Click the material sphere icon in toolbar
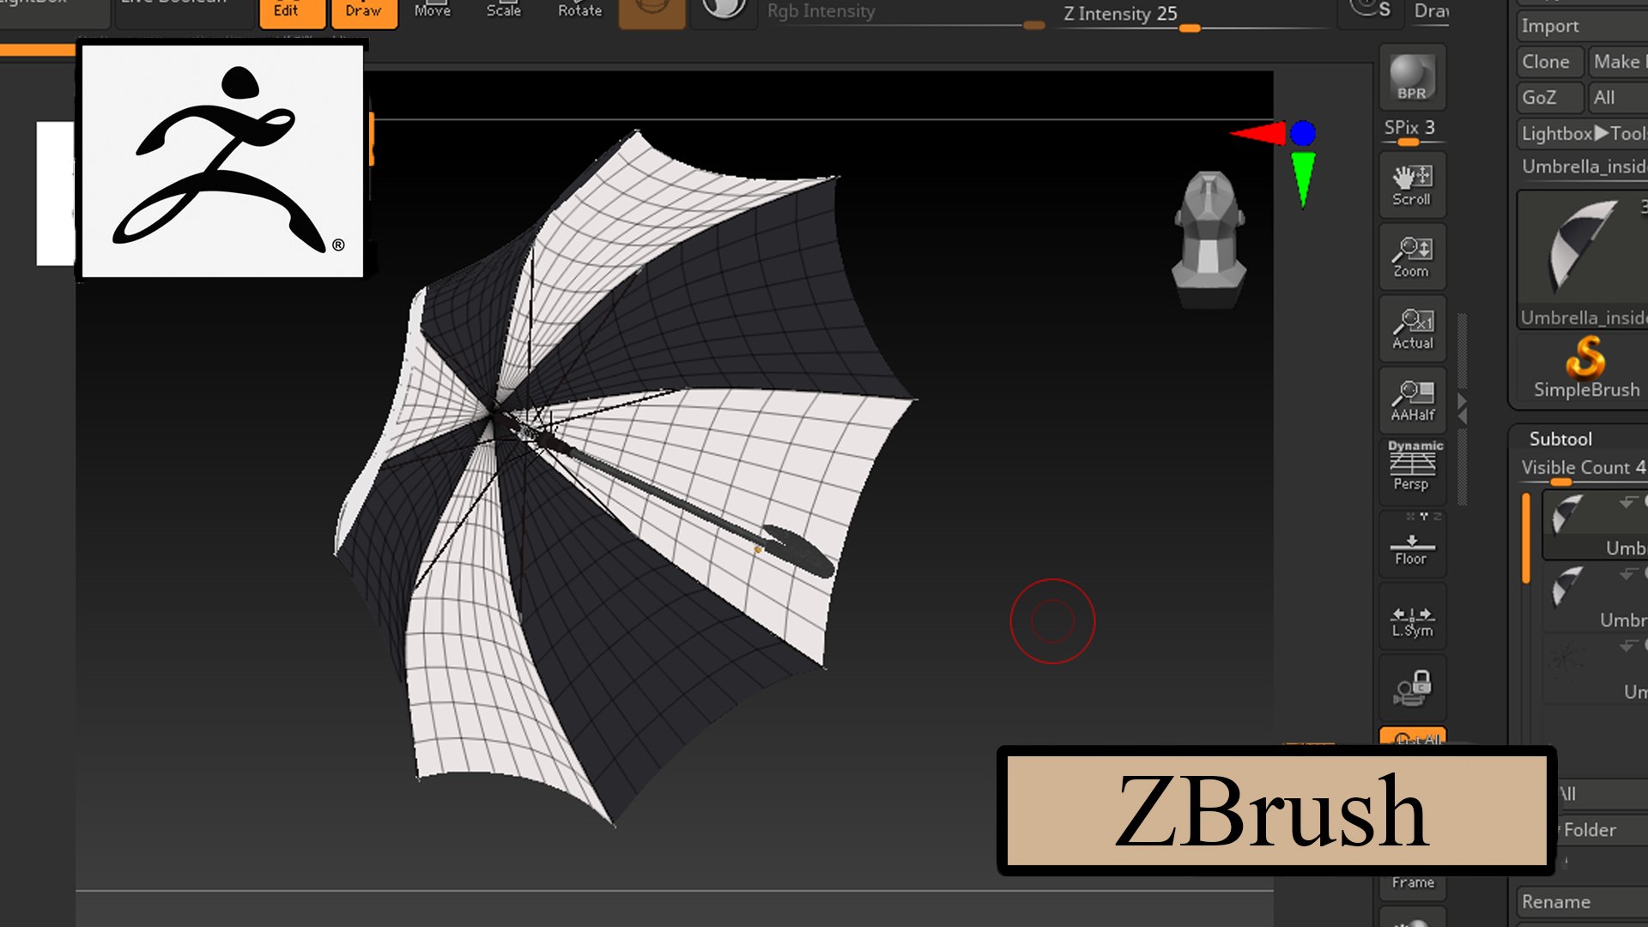Image resolution: width=1648 pixels, height=927 pixels. pyautogui.click(x=724, y=10)
